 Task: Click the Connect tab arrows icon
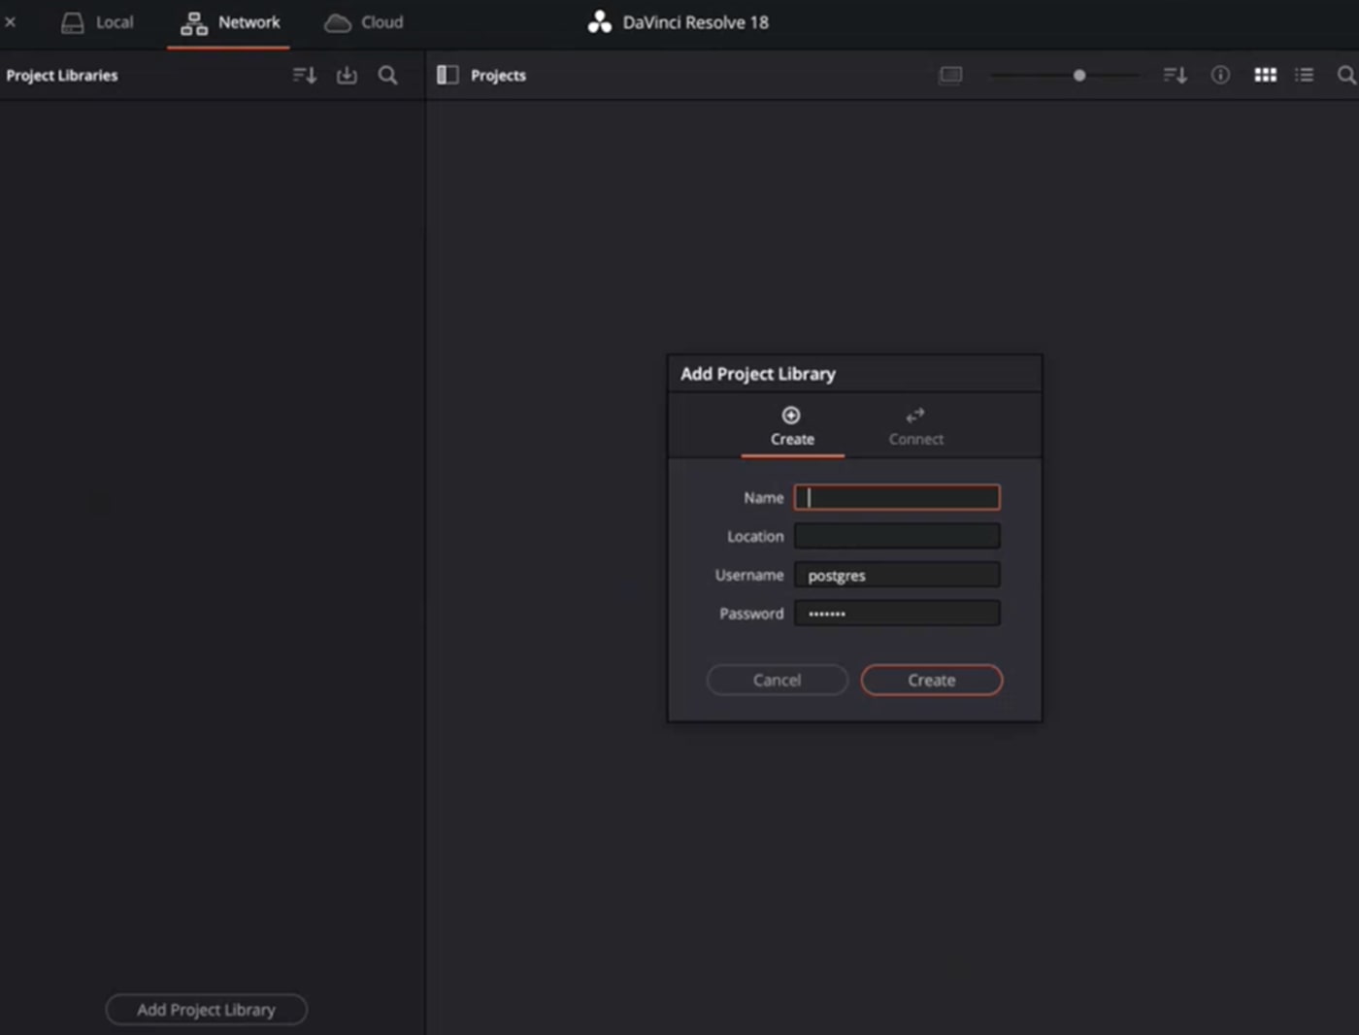pos(914,416)
